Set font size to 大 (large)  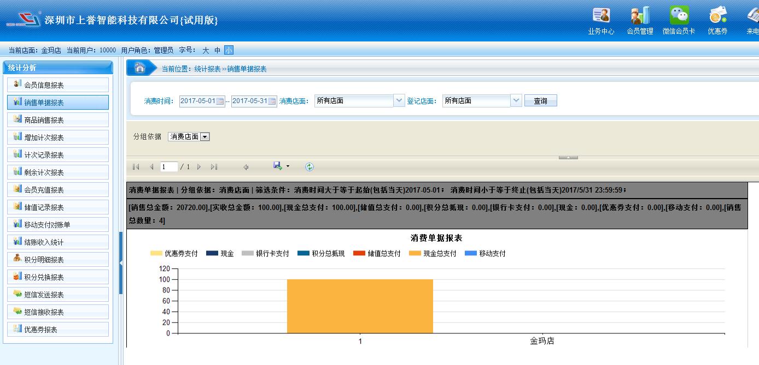coord(206,50)
